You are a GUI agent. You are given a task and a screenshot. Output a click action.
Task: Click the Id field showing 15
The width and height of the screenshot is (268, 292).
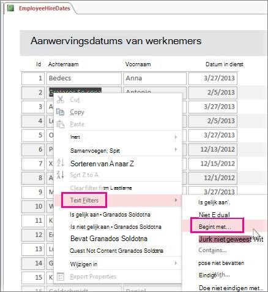(x=33, y=277)
